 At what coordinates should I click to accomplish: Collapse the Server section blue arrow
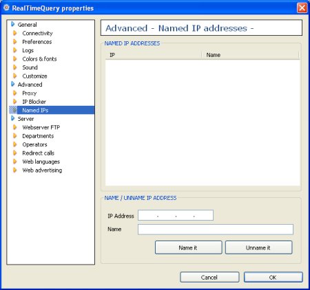[13, 119]
